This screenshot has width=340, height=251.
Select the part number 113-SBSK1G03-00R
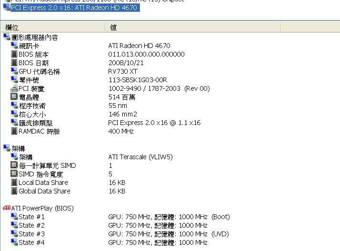point(138,80)
